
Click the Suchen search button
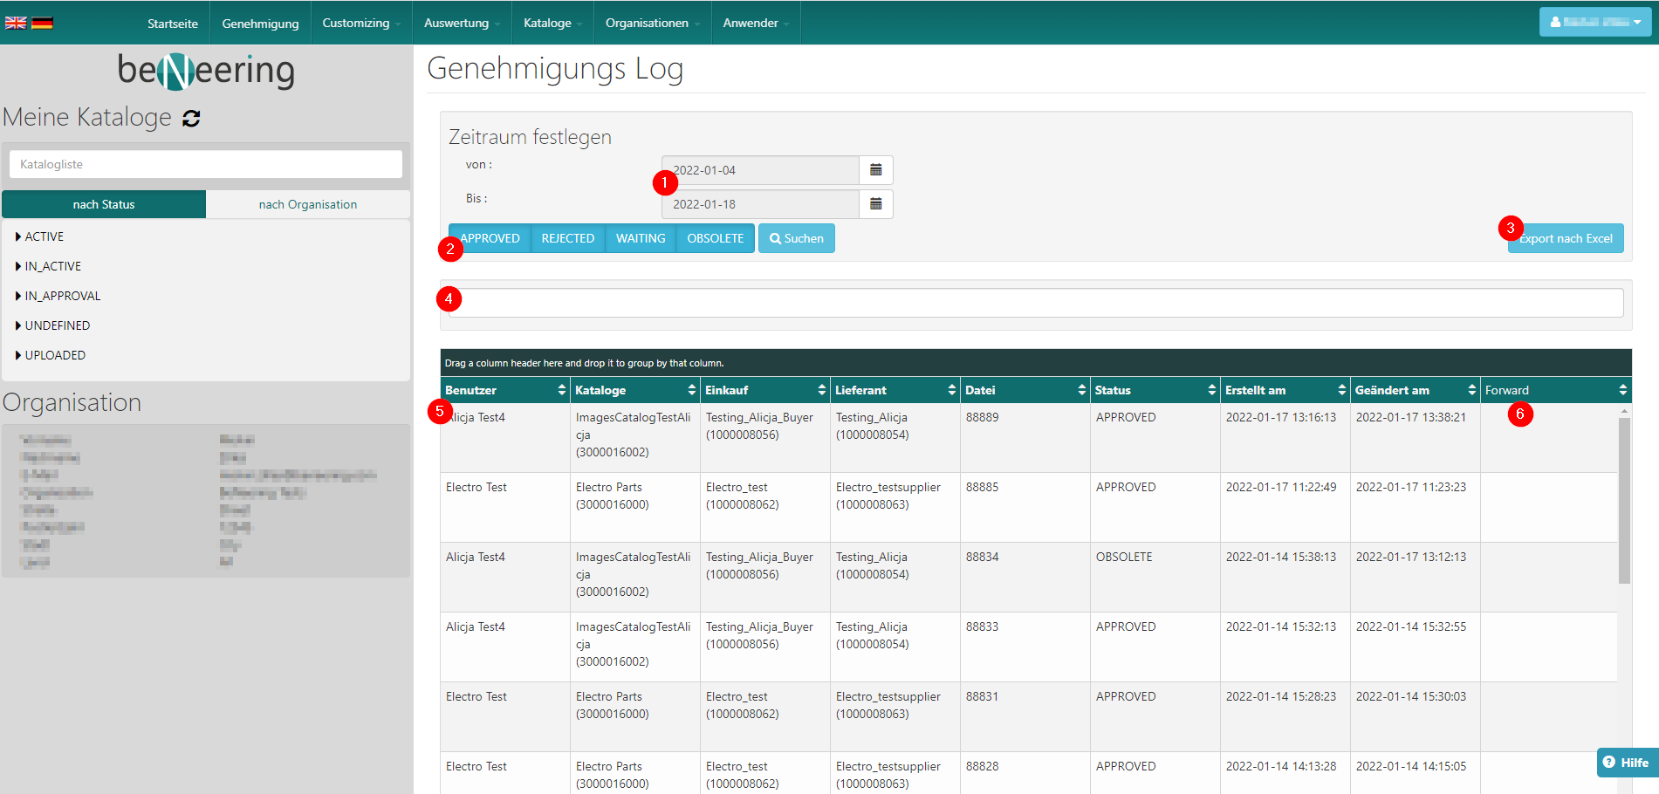[796, 238]
